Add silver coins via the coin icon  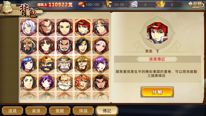pos(135,4)
